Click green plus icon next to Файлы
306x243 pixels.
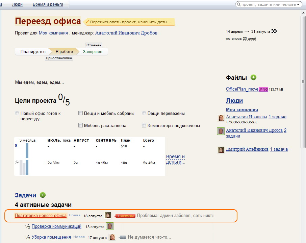254,77
